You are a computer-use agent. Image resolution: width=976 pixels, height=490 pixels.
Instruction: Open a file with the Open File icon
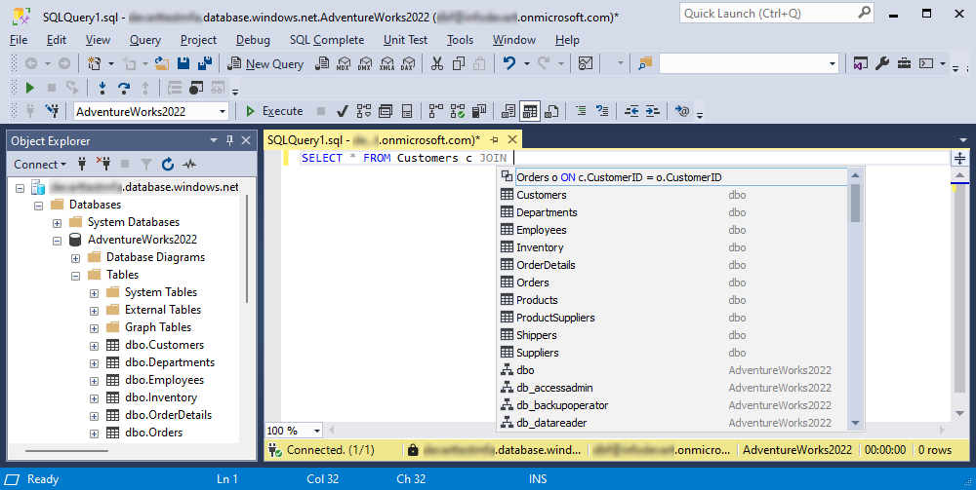[162, 63]
